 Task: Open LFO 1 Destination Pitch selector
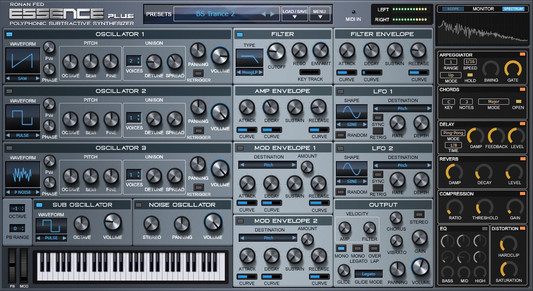402,109
